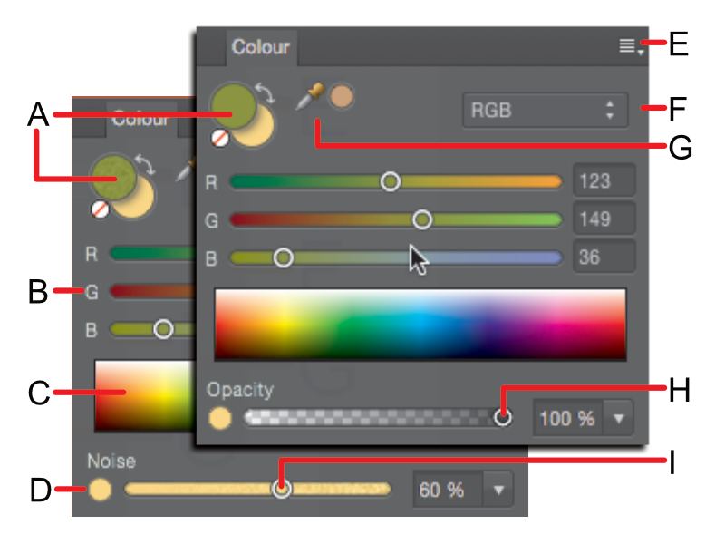Select the Colour tab in the front panel
This screenshot has height=544, width=725.
[x=261, y=47]
